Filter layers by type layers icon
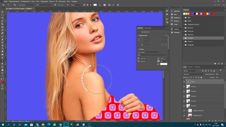The height and width of the screenshot is (127, 226). click(x=208, y=71)
